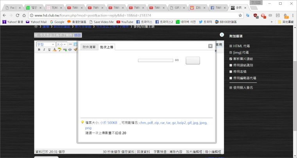Switch to the 常用 editor tab
The image size is (297, 158).
coord(219,45)
